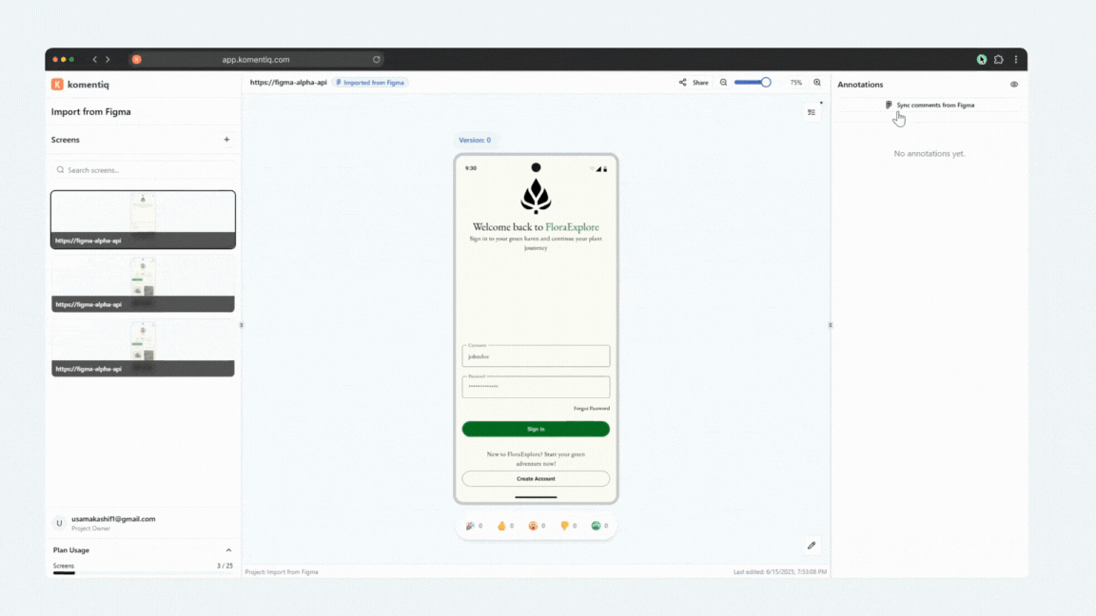Open the browser three-dots menu
The width and height of the screenshot is (1096, 616).
pyautogui.click(x=1016, y=59)
